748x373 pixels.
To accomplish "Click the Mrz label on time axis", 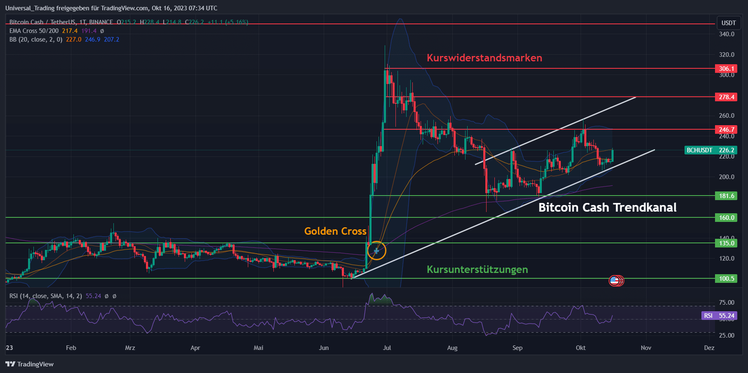I will click(130, 348).
